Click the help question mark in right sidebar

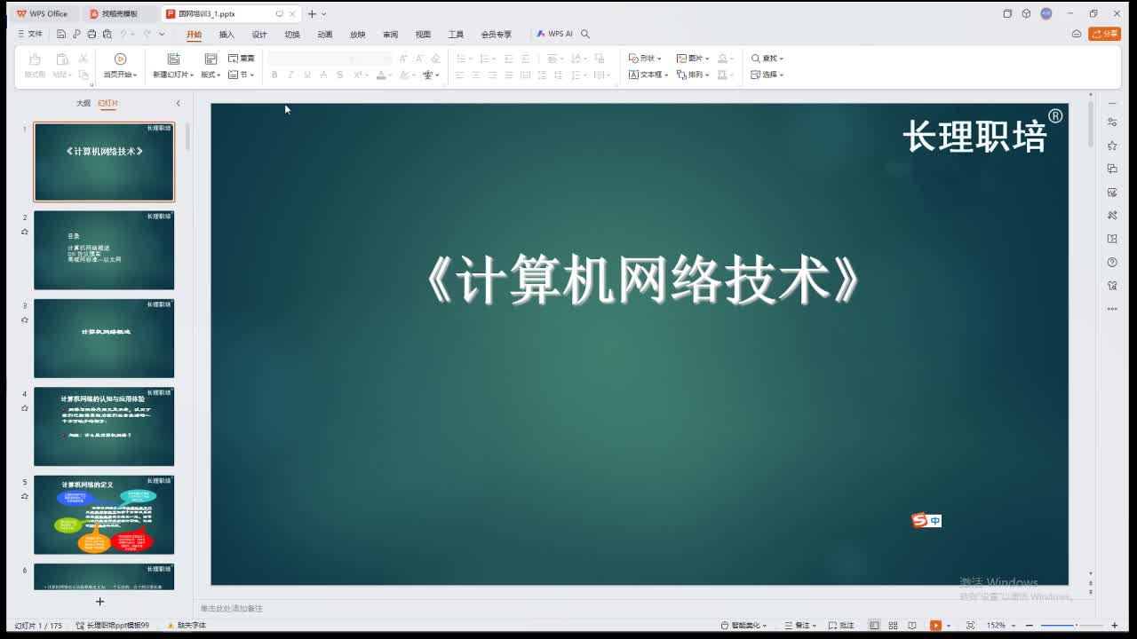click(1112, 262)
